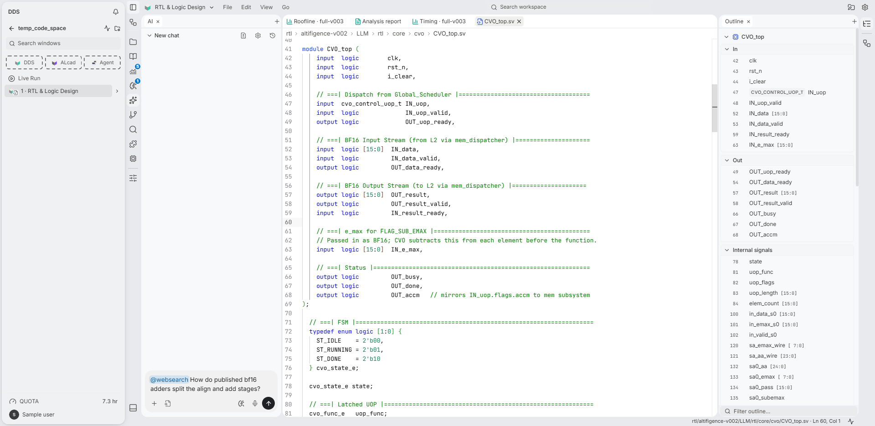The image size is (875, 426).
Task: Close the CVO_top.sv tab
Action: [519, 21]
